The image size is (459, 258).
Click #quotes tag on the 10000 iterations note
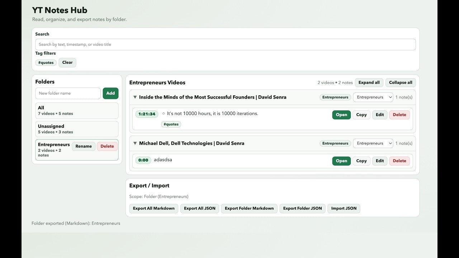tap(171, 124)
